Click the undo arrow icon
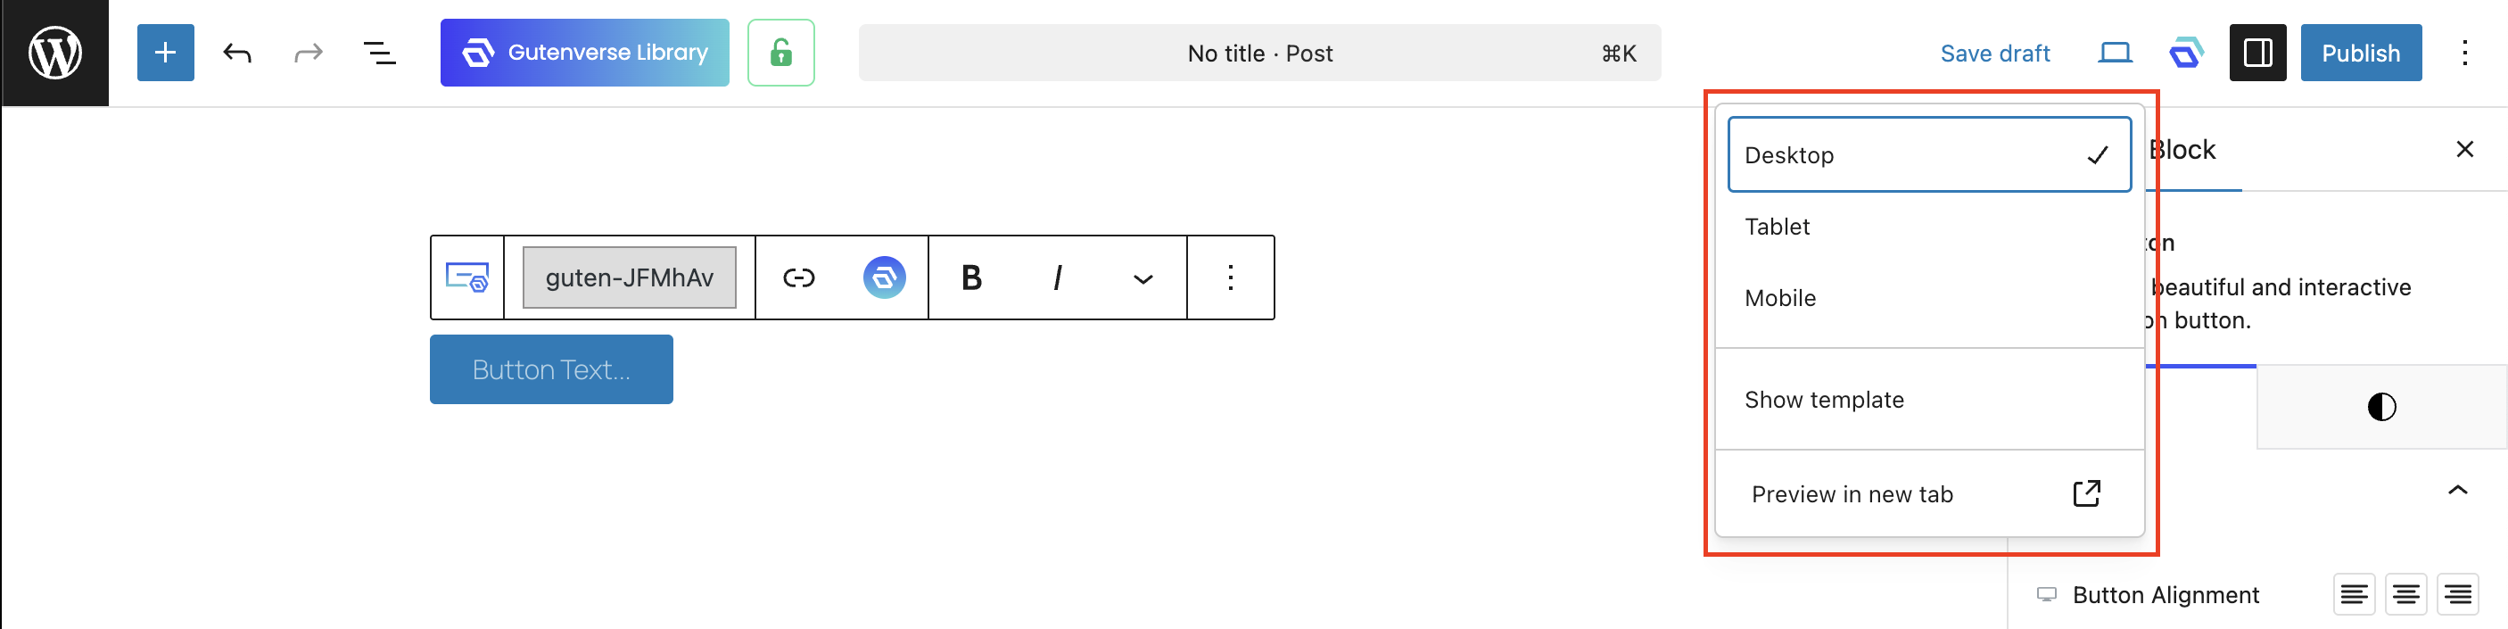The image size is (2508, 629). (x=236, y=53)
